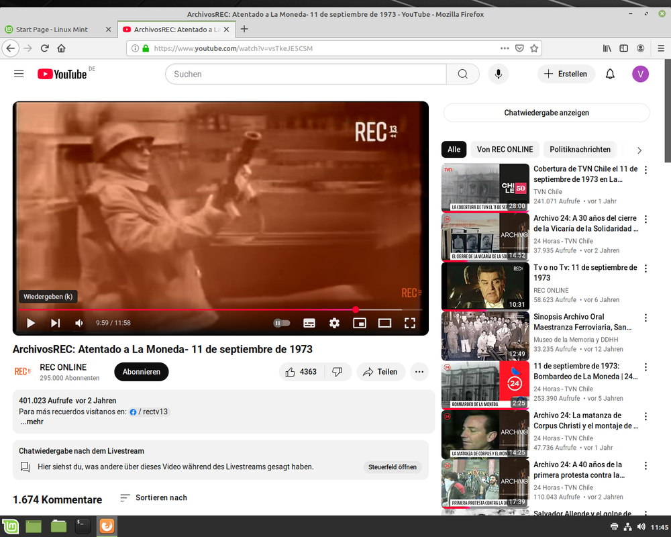Focus the Suchen search field

click(x=305, y=74)
